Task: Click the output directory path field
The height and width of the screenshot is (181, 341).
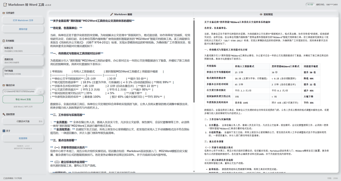Action: pyautogui.click(x=19, y=91)
